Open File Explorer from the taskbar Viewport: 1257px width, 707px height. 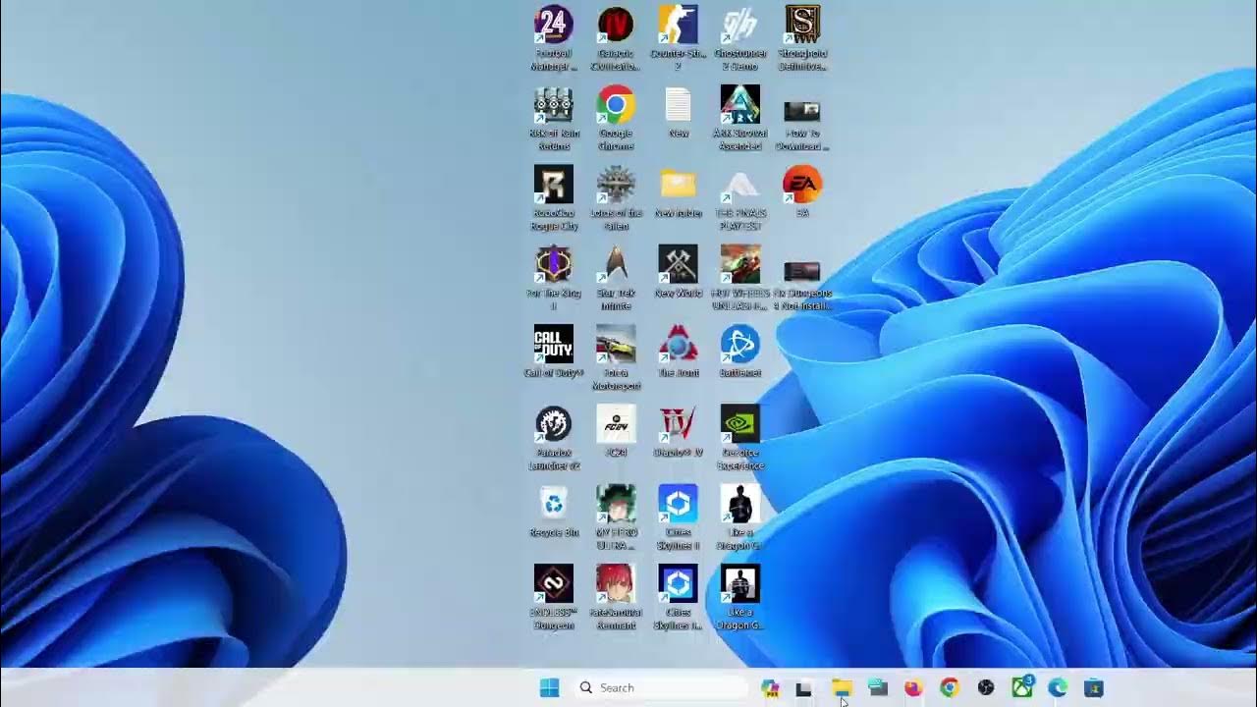pos(842,688)
